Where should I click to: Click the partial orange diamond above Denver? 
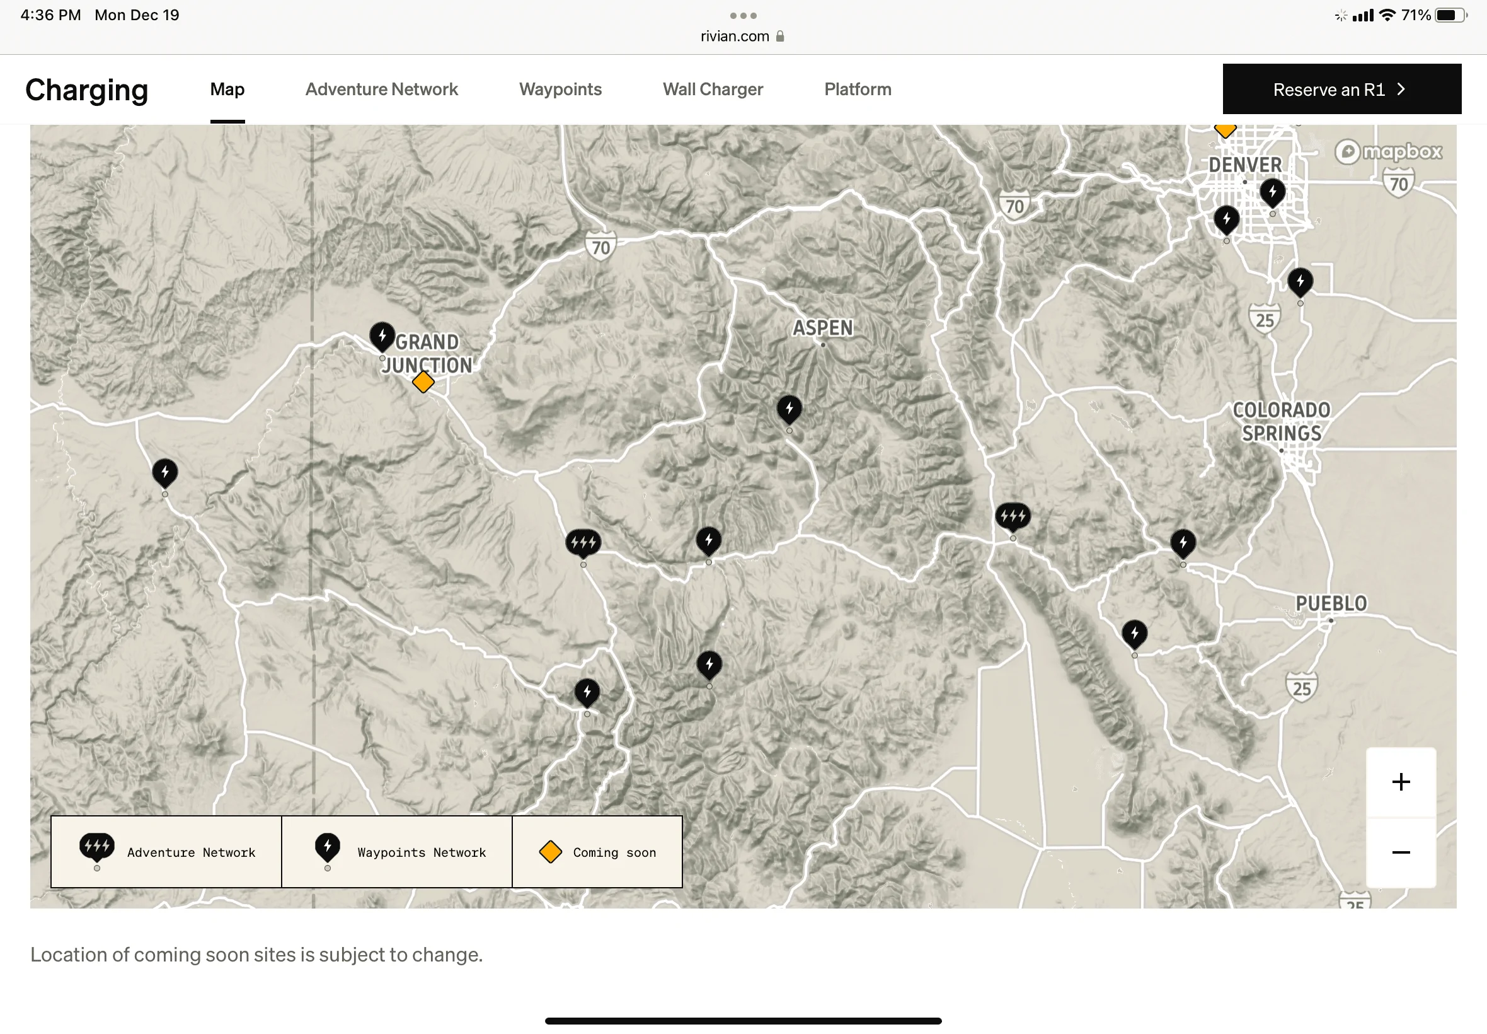(1225, 131)
